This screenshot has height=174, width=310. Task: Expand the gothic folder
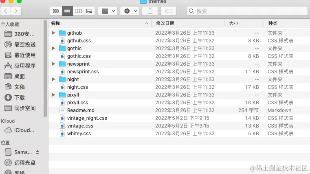pyautogui.click(x=53, y=48)
